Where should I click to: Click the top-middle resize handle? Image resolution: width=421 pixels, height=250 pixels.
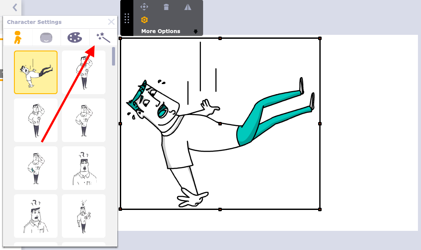click(220, 38)
